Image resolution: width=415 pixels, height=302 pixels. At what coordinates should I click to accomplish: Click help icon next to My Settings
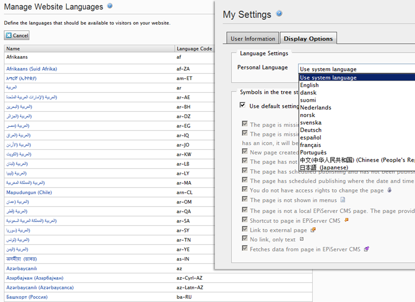tap(279, 13)
